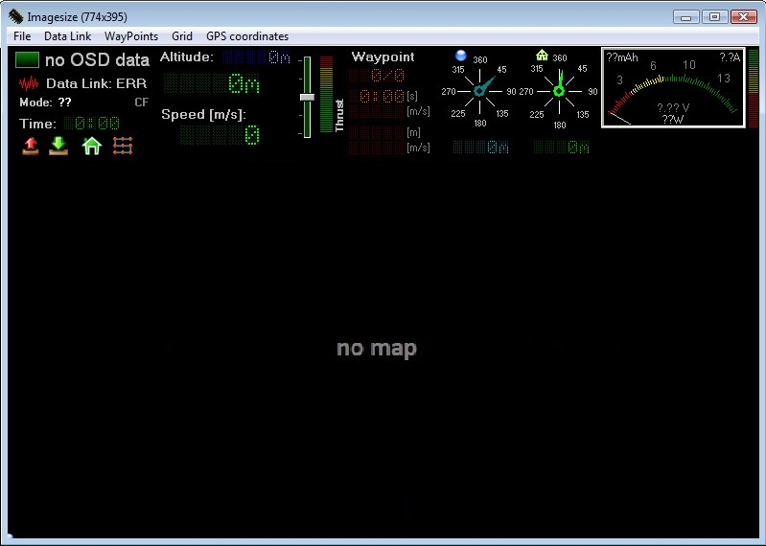
Task: Open the GPS coordinates menu
Action: click(247, 36)
